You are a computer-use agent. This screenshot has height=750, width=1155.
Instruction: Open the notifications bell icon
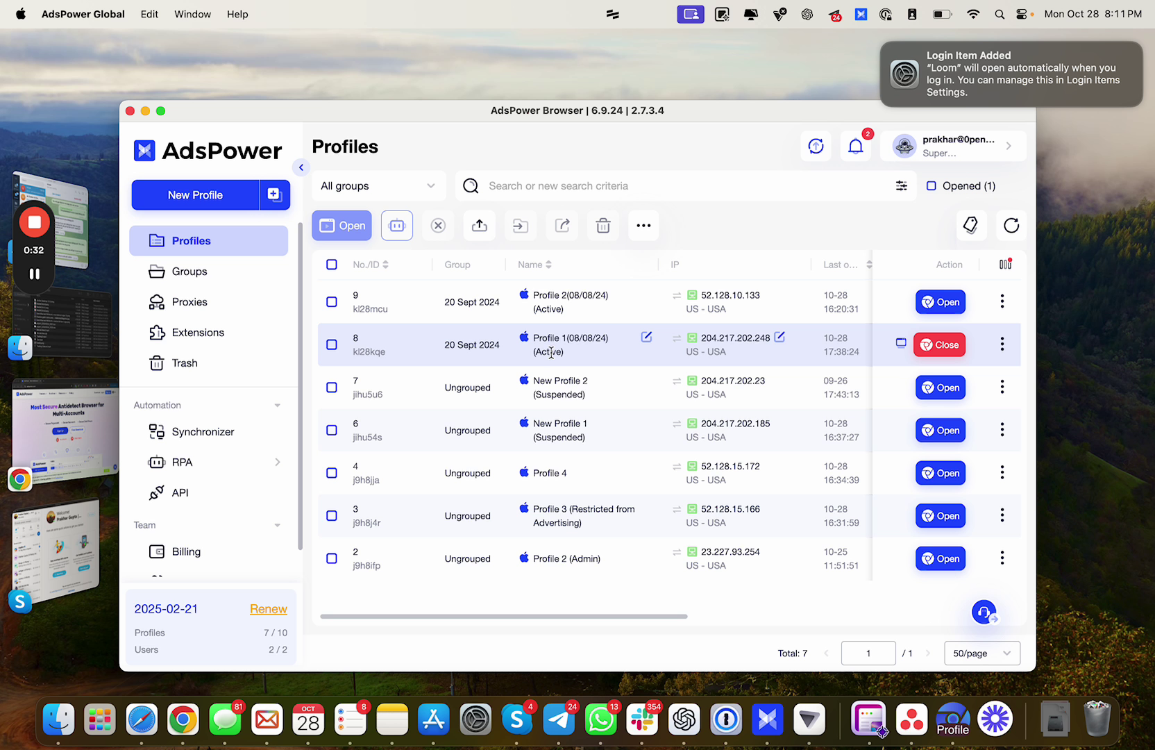pyautogui.click(x=856, y=147)
